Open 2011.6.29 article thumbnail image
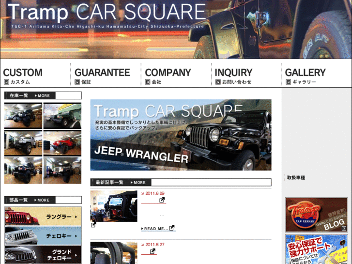 click(x=114, y=206)
